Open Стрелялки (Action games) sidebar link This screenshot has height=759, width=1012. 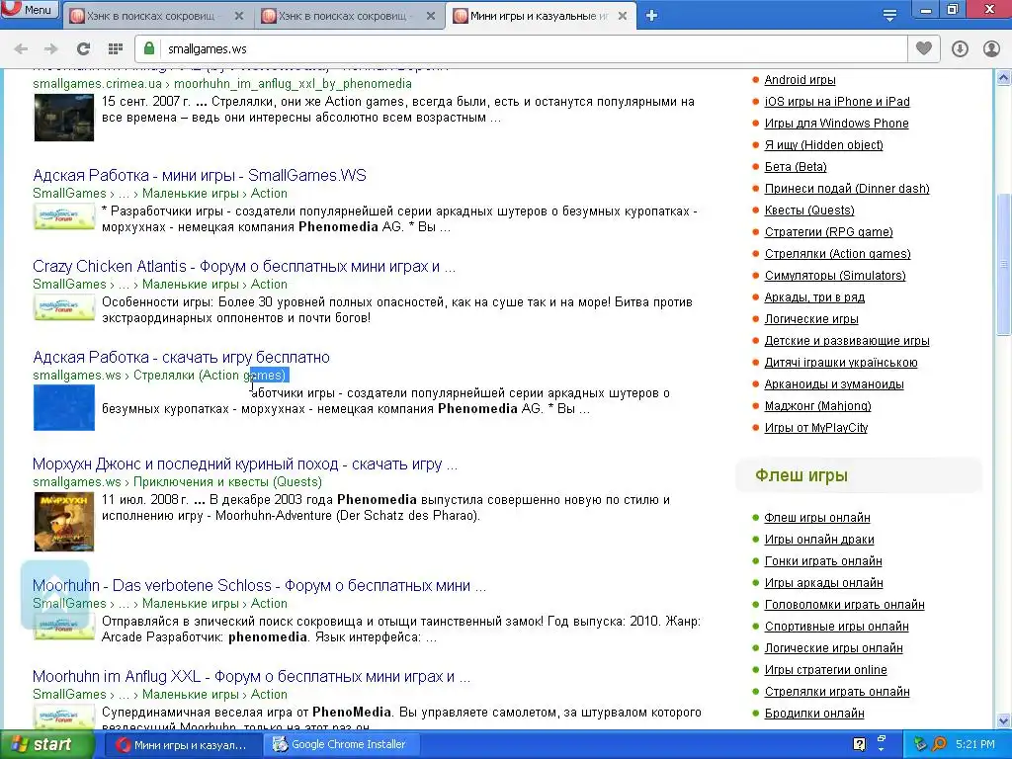[838, 254]
